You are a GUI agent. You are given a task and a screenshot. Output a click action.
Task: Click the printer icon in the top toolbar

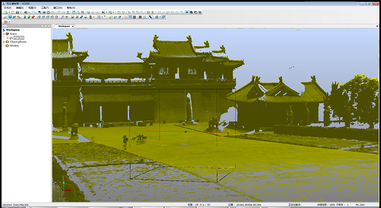(x=26, y=13)
